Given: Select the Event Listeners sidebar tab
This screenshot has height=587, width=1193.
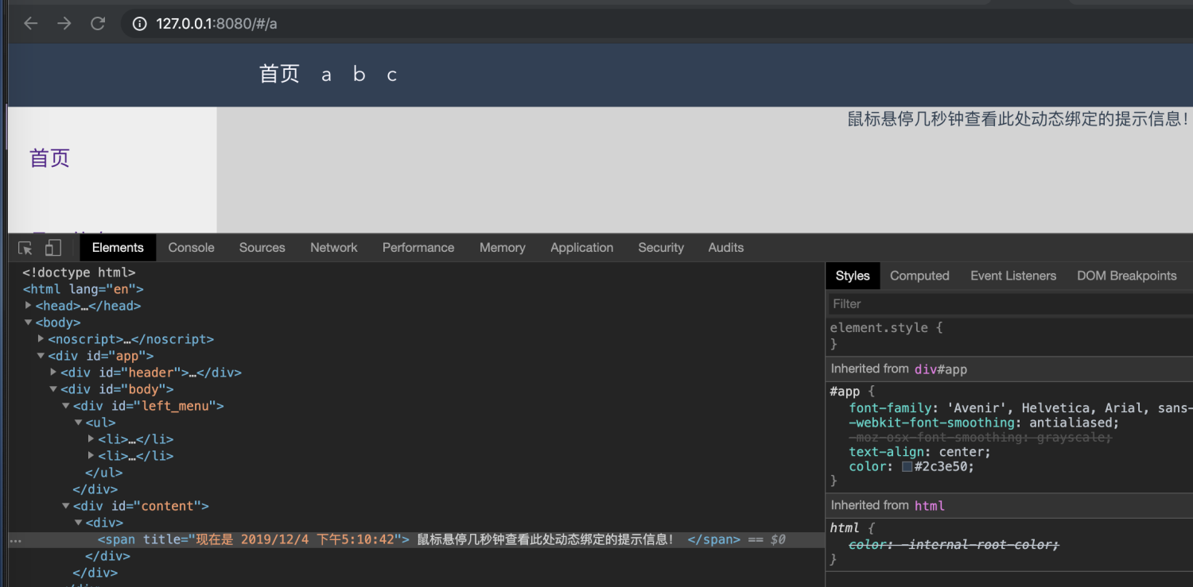Looking at the screenshot, I should pos(1013,276).
